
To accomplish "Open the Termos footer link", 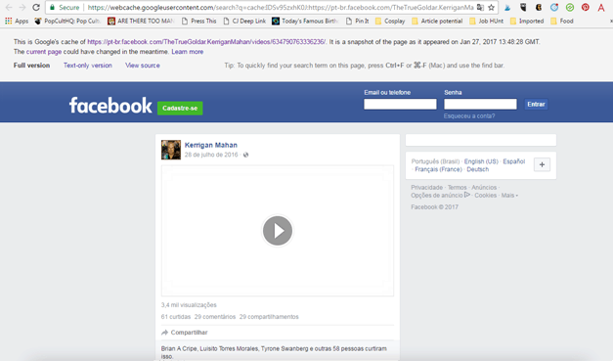I will pos(457,188).
